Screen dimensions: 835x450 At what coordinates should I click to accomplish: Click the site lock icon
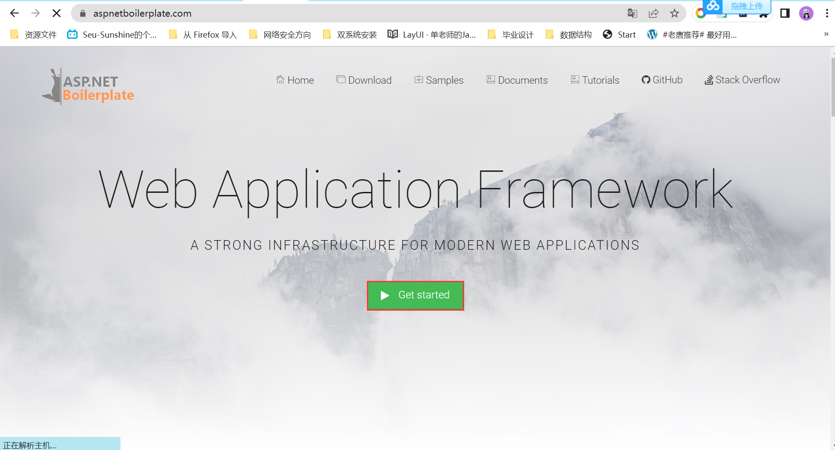pyautogui.click(x=82, y=14)
